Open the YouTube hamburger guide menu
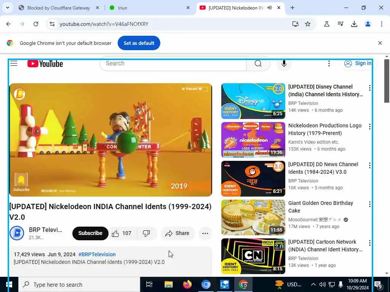Screen dimensions: 390x292 [14, 63]
